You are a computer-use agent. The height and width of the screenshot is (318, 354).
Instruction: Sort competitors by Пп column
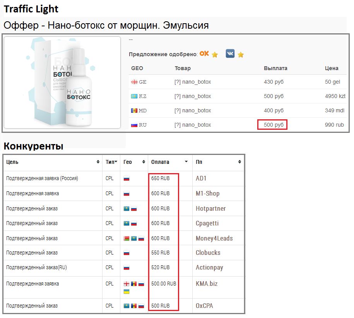tap(239, 162)
